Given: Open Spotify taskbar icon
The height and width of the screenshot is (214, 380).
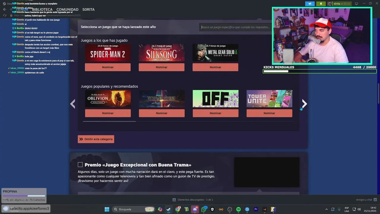Looking at the screenshot, I should tap(238, 209).
